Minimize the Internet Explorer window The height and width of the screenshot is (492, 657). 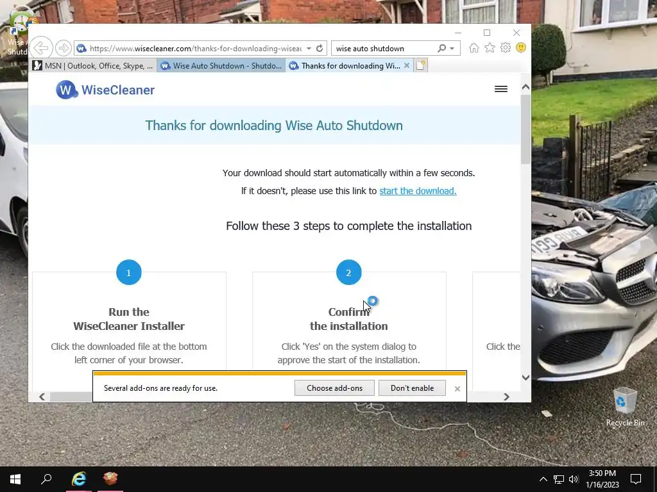click(x=457, y=33)
